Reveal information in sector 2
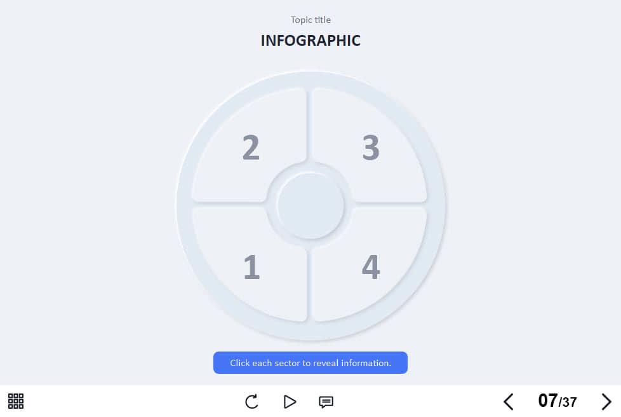The image size is (621, 417). click(x=250, y=146)
